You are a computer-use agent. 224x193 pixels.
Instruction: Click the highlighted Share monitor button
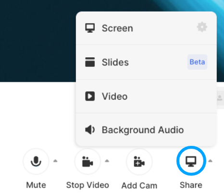coord(191,161)
